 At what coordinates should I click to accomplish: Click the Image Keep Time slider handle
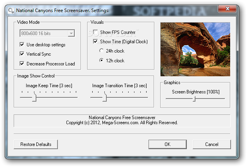click(x=34, y=97)
